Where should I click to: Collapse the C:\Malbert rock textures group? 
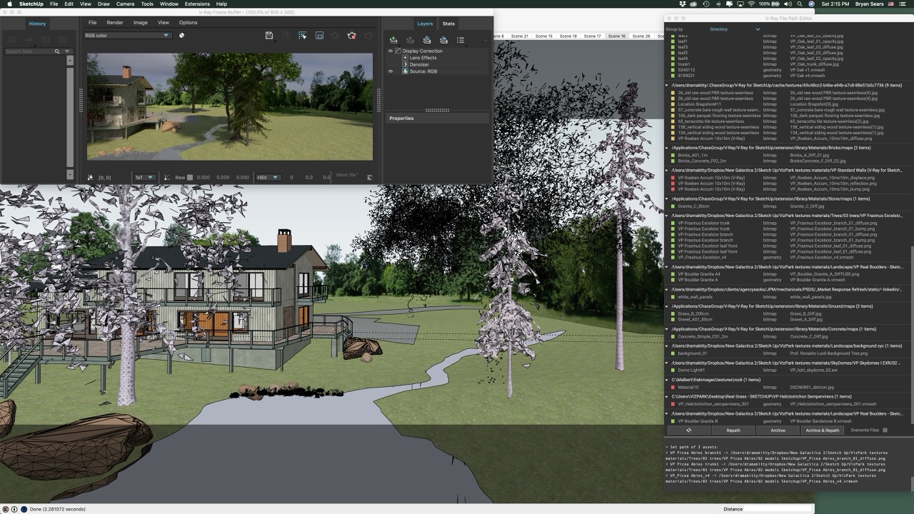coord(668,380)
